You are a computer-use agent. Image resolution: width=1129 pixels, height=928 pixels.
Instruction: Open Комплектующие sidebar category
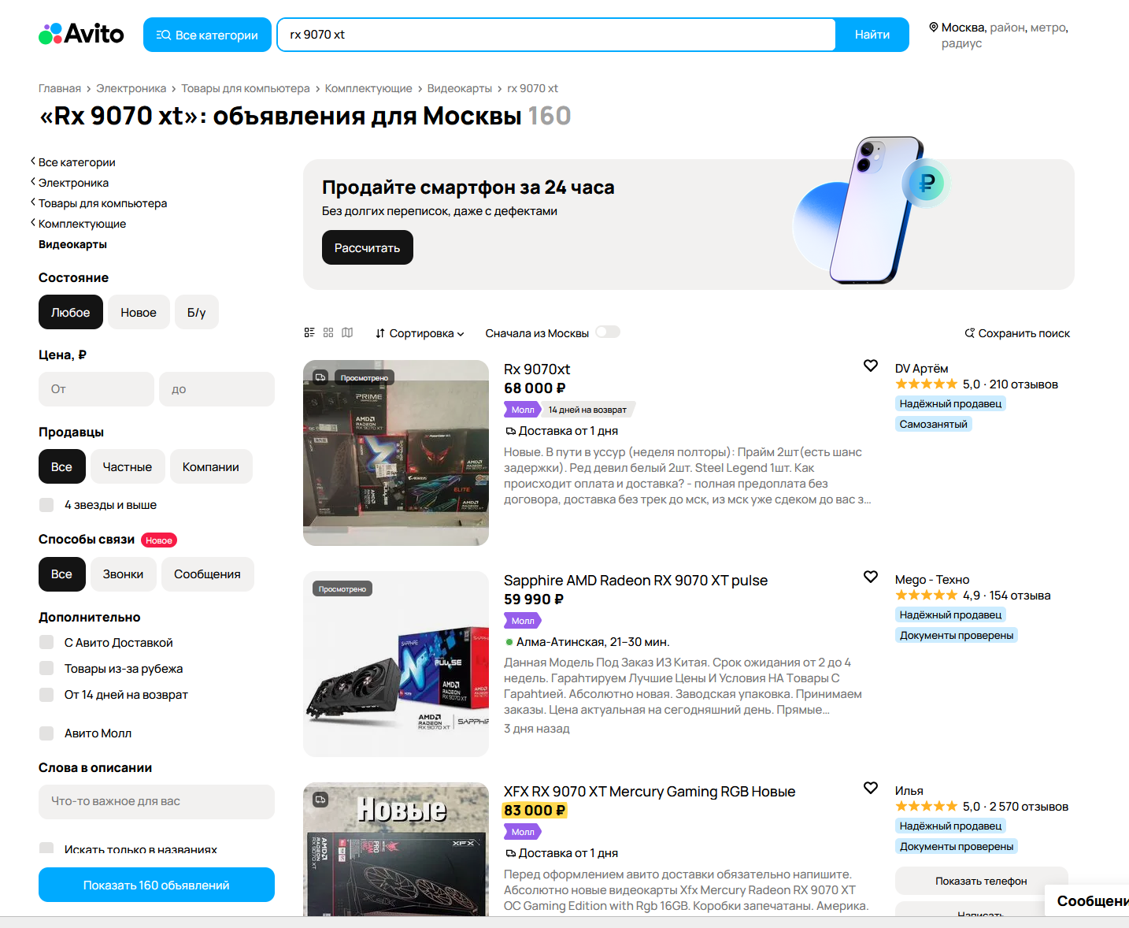click(x=82, y=224)
